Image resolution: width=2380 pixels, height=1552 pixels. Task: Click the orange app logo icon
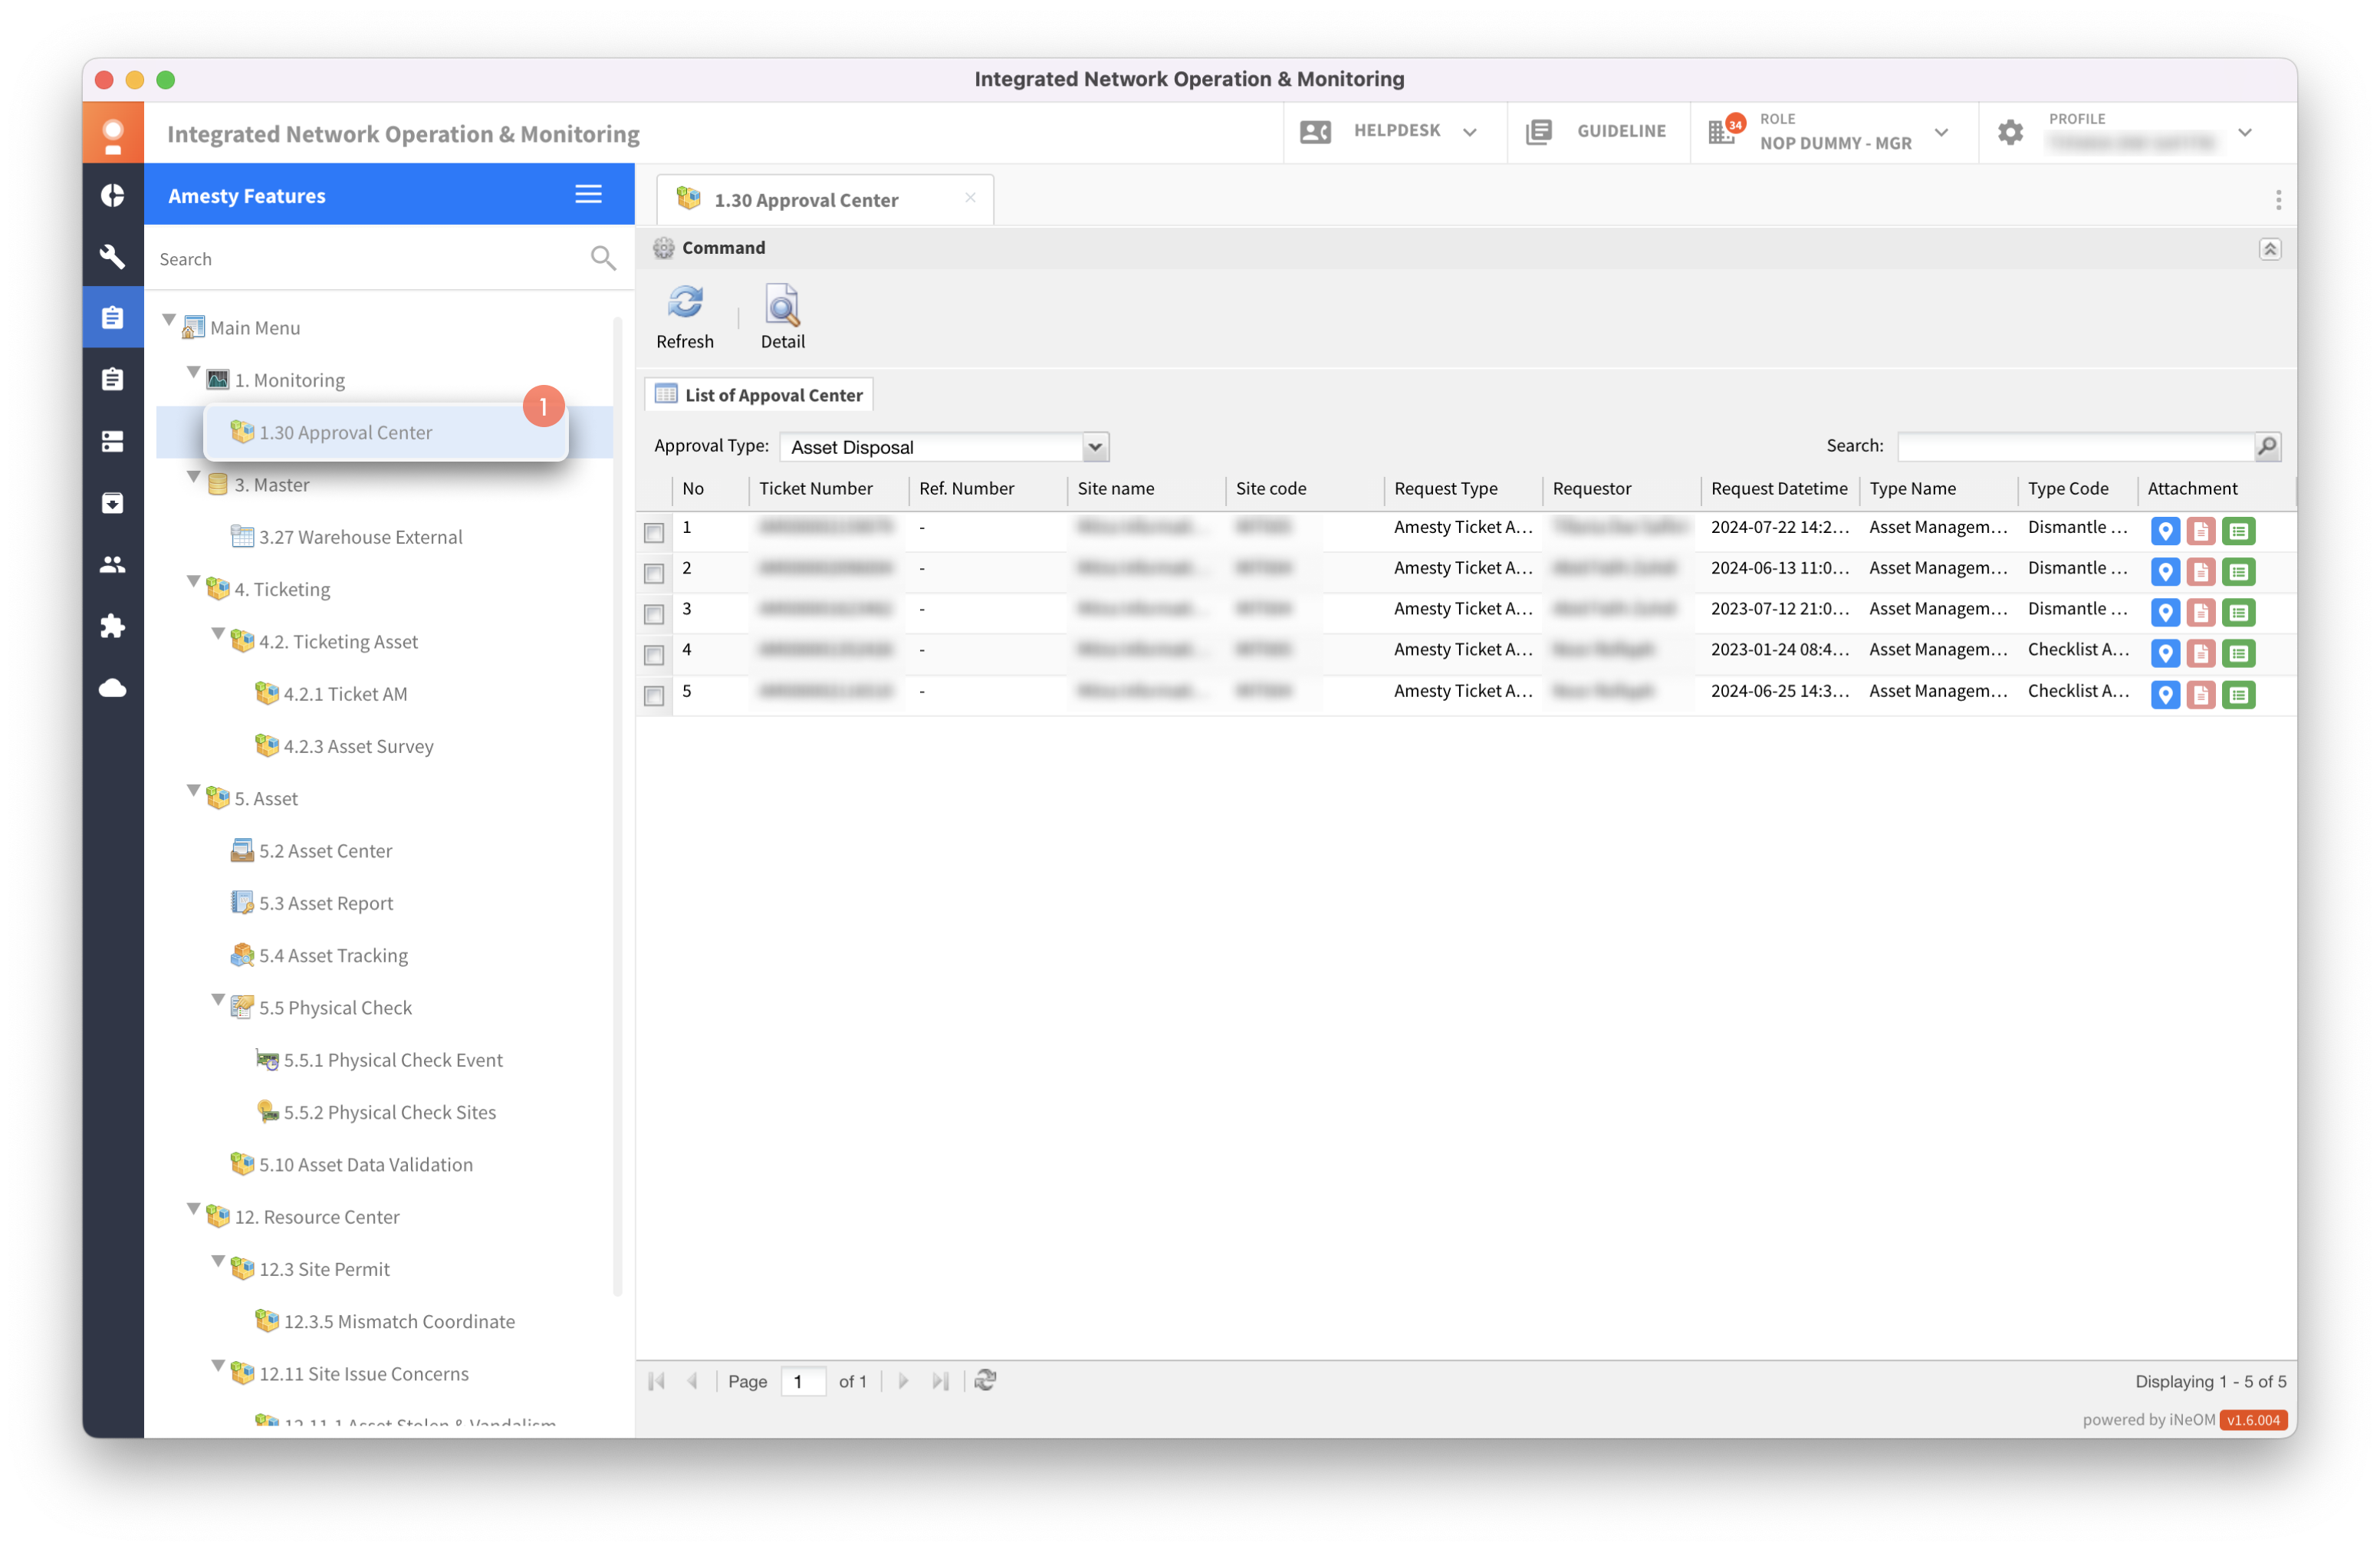coord(112,134)
